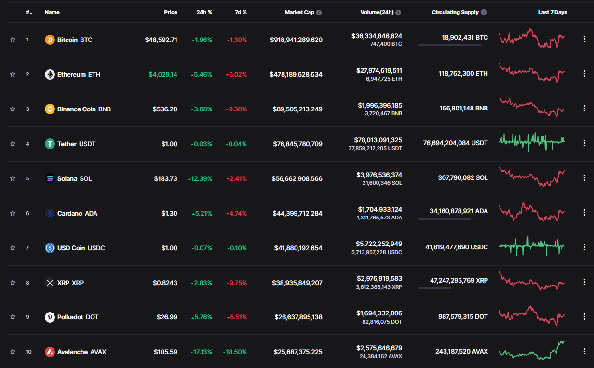Show Circulating Supply info tooltip icon
The height and width of the screenshot is (368, 594).
click(x=484, y=13)
